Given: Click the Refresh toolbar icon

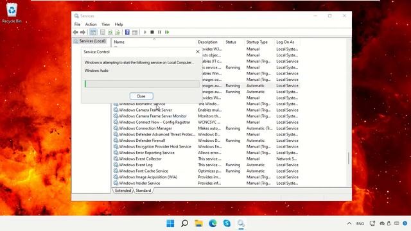Looking at the screenshot, I should (x=110, y=32).
